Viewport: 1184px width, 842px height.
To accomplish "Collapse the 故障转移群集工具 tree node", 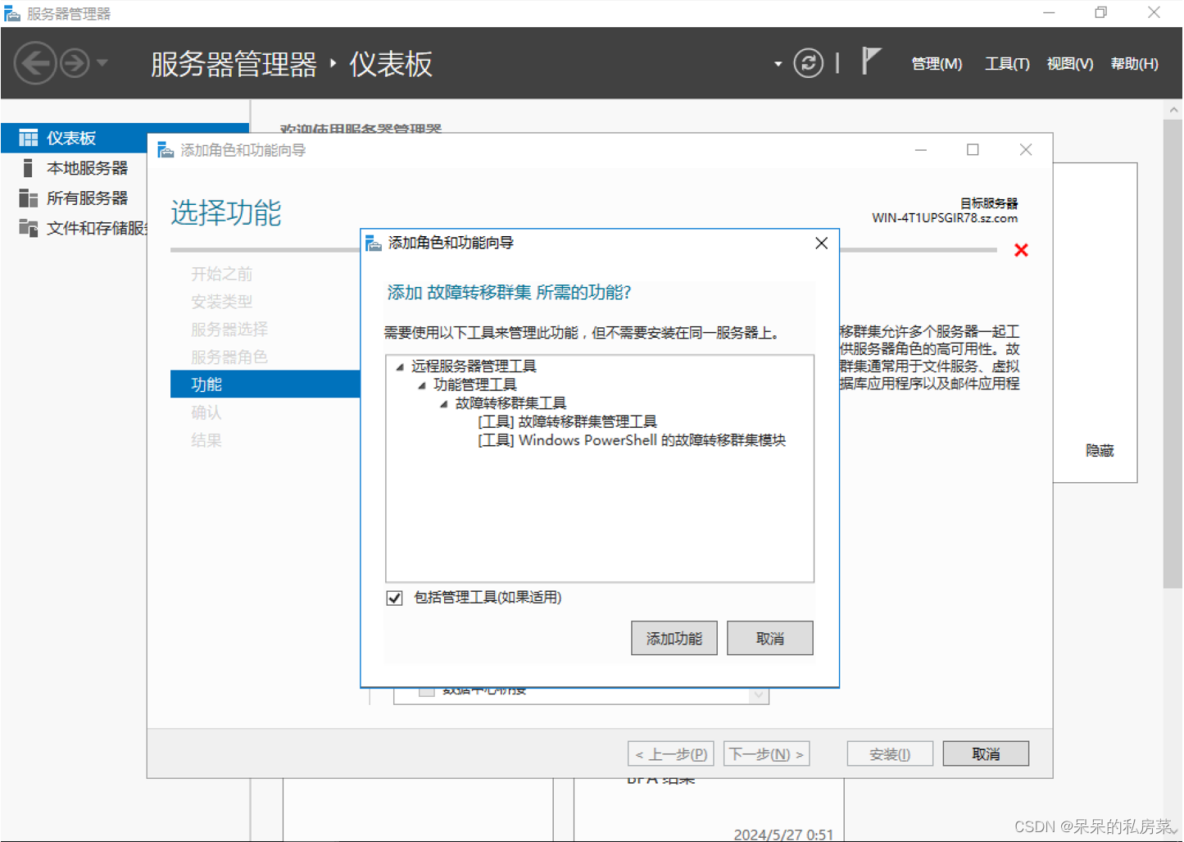I will [444, 403].
